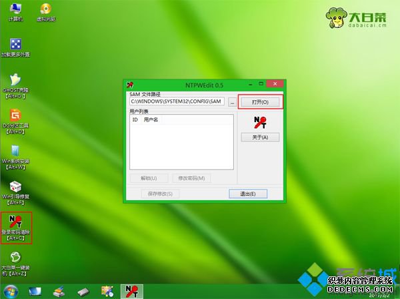Click the 用户名 column header
The image size is (400, 299).
click(151, 119)
